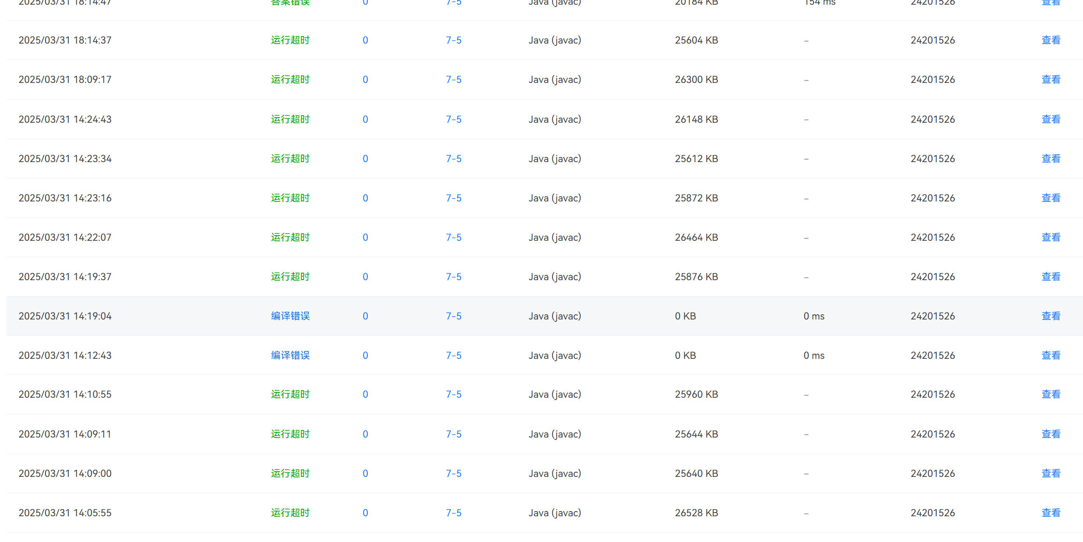Click score 0 in the 14:09:00 row

tap(365, 474)
